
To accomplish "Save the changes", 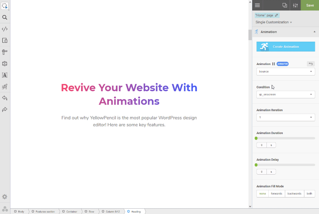I will pyautogui.click(x=310, y=5).
